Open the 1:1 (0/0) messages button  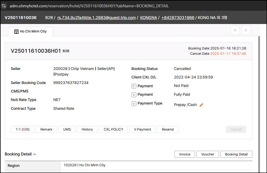[23, 129]
